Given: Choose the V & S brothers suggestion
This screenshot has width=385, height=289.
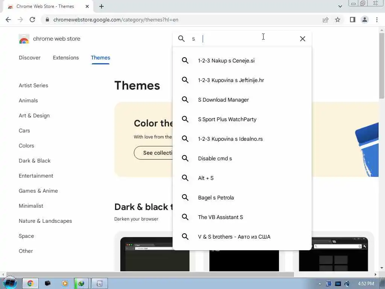Looking at the screenshot, I should (x=242, y=237).
